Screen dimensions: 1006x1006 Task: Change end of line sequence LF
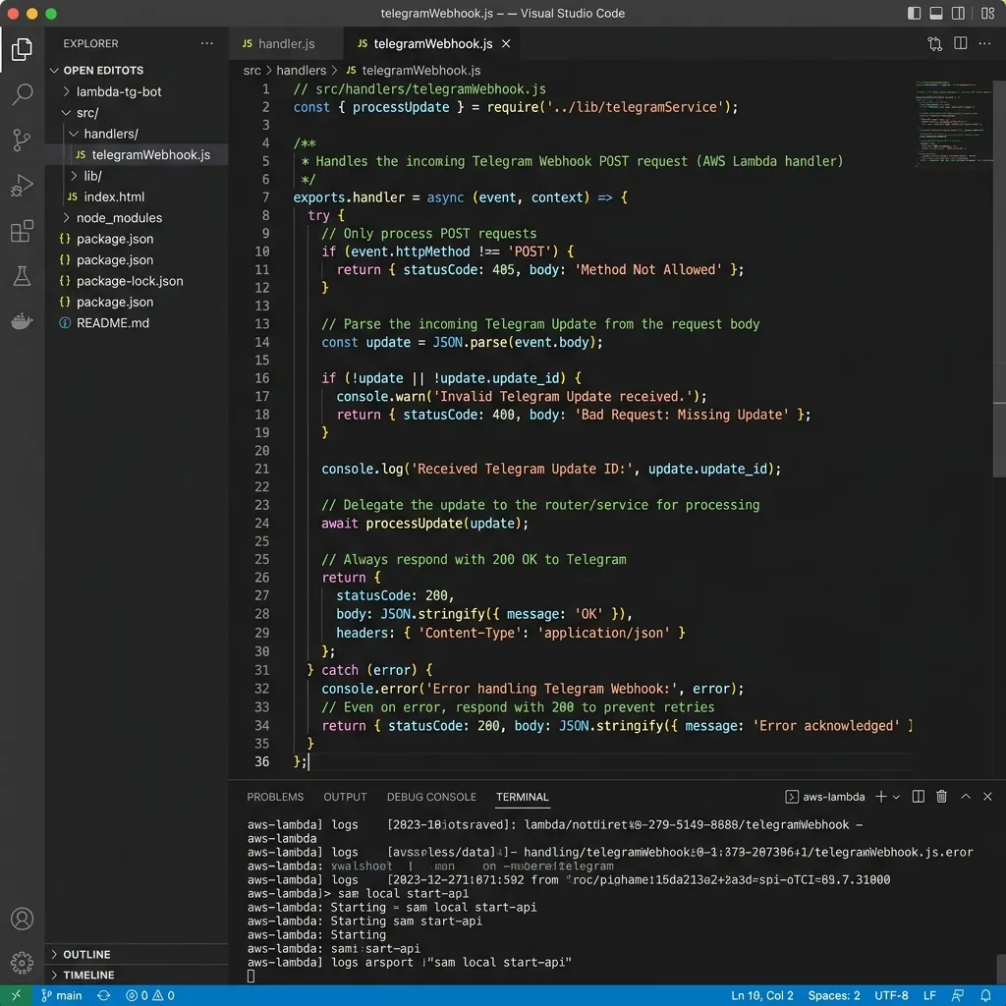click(x=929, y=996)
